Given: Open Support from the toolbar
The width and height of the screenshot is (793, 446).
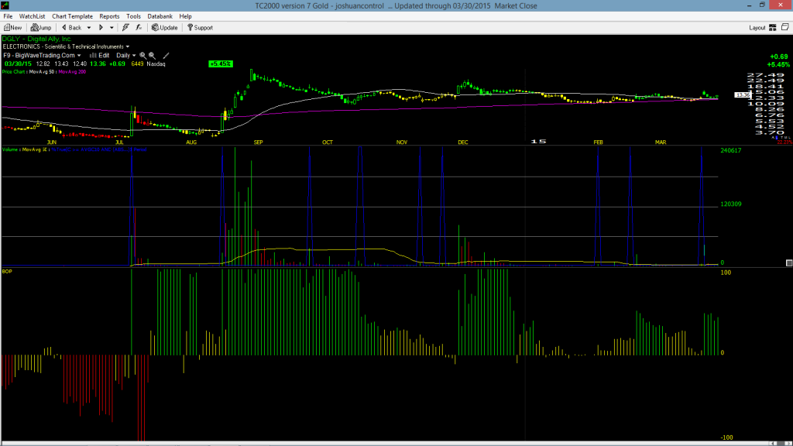Looking at the screenshot, I should point(201,28).
